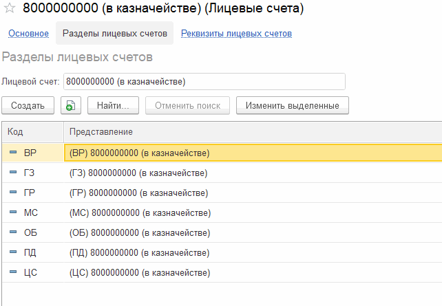Add the account to favorites with the star icon
Screen dimensions: 442x306
[x=10, y=8]
